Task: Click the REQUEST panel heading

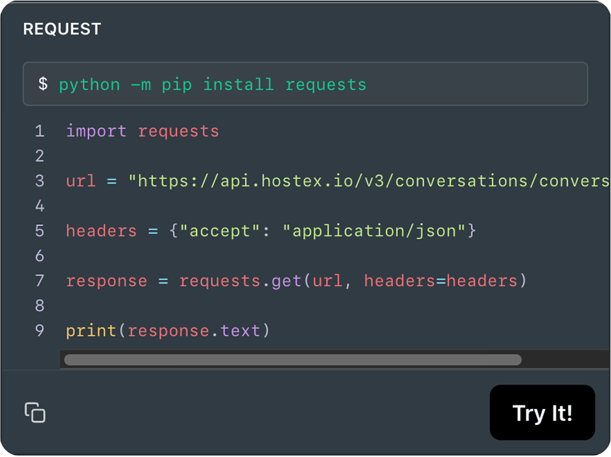Action: (62, 29)
